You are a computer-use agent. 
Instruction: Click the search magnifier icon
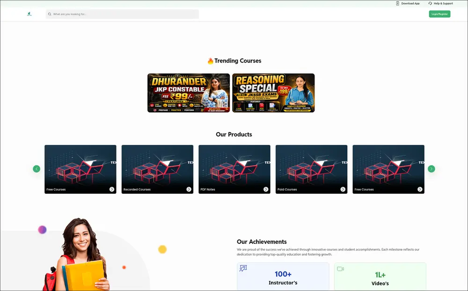tap(50, 14)
